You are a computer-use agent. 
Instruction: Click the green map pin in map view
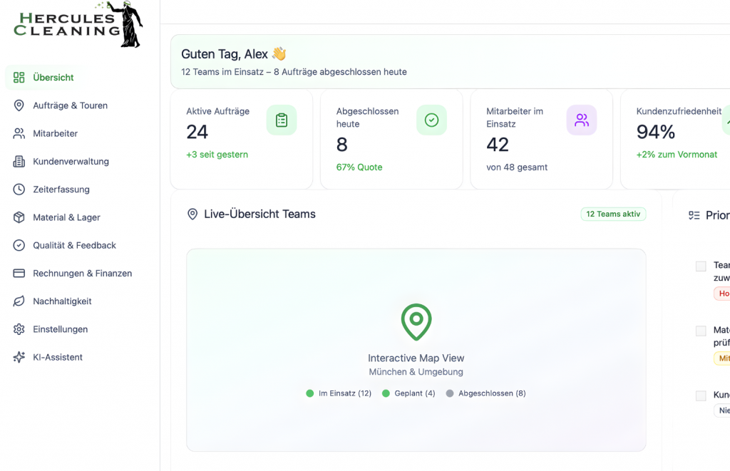tap(416, 322)
